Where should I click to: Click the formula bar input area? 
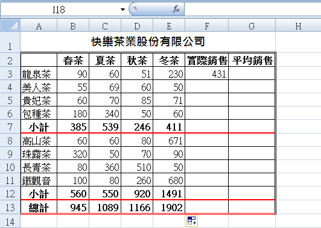[x=253, y=10]
